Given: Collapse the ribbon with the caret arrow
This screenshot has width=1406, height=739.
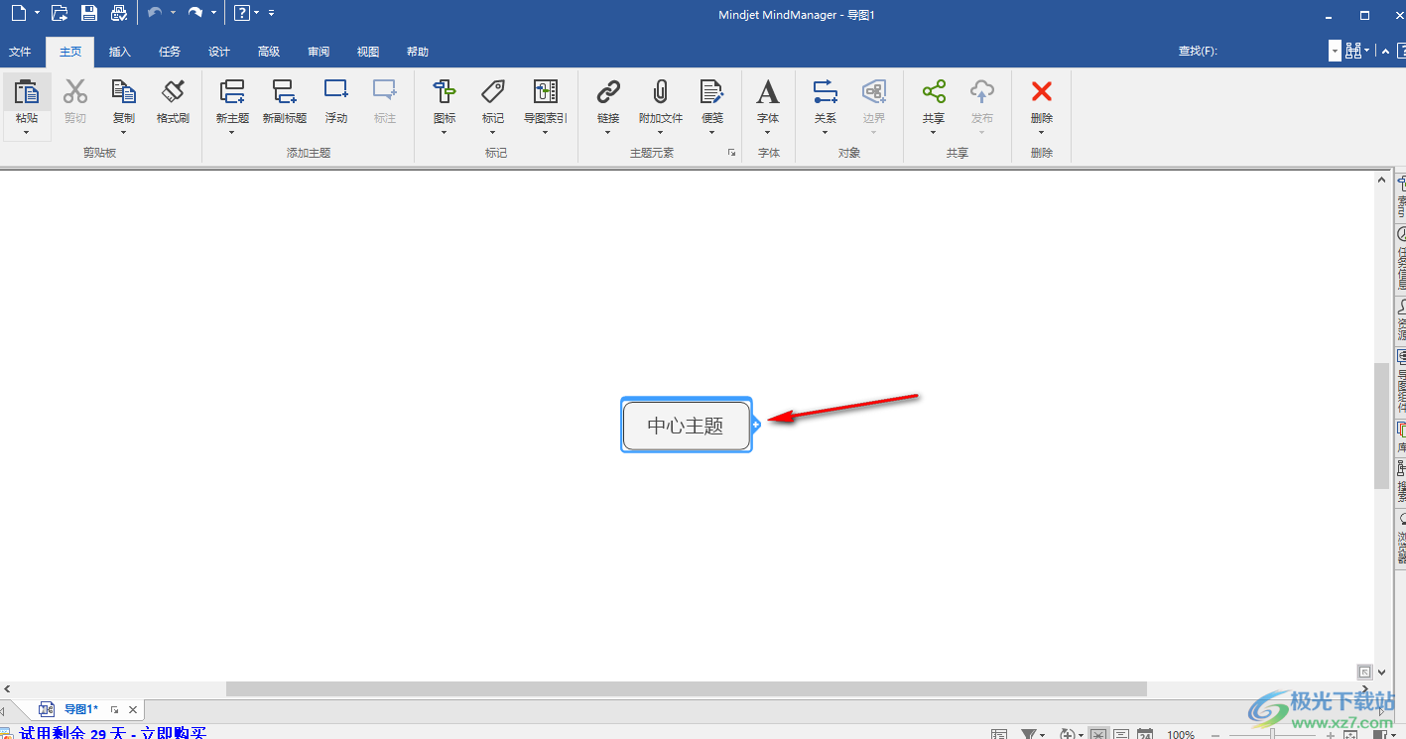Looking at the screenshot, I should coord(1385,52).
